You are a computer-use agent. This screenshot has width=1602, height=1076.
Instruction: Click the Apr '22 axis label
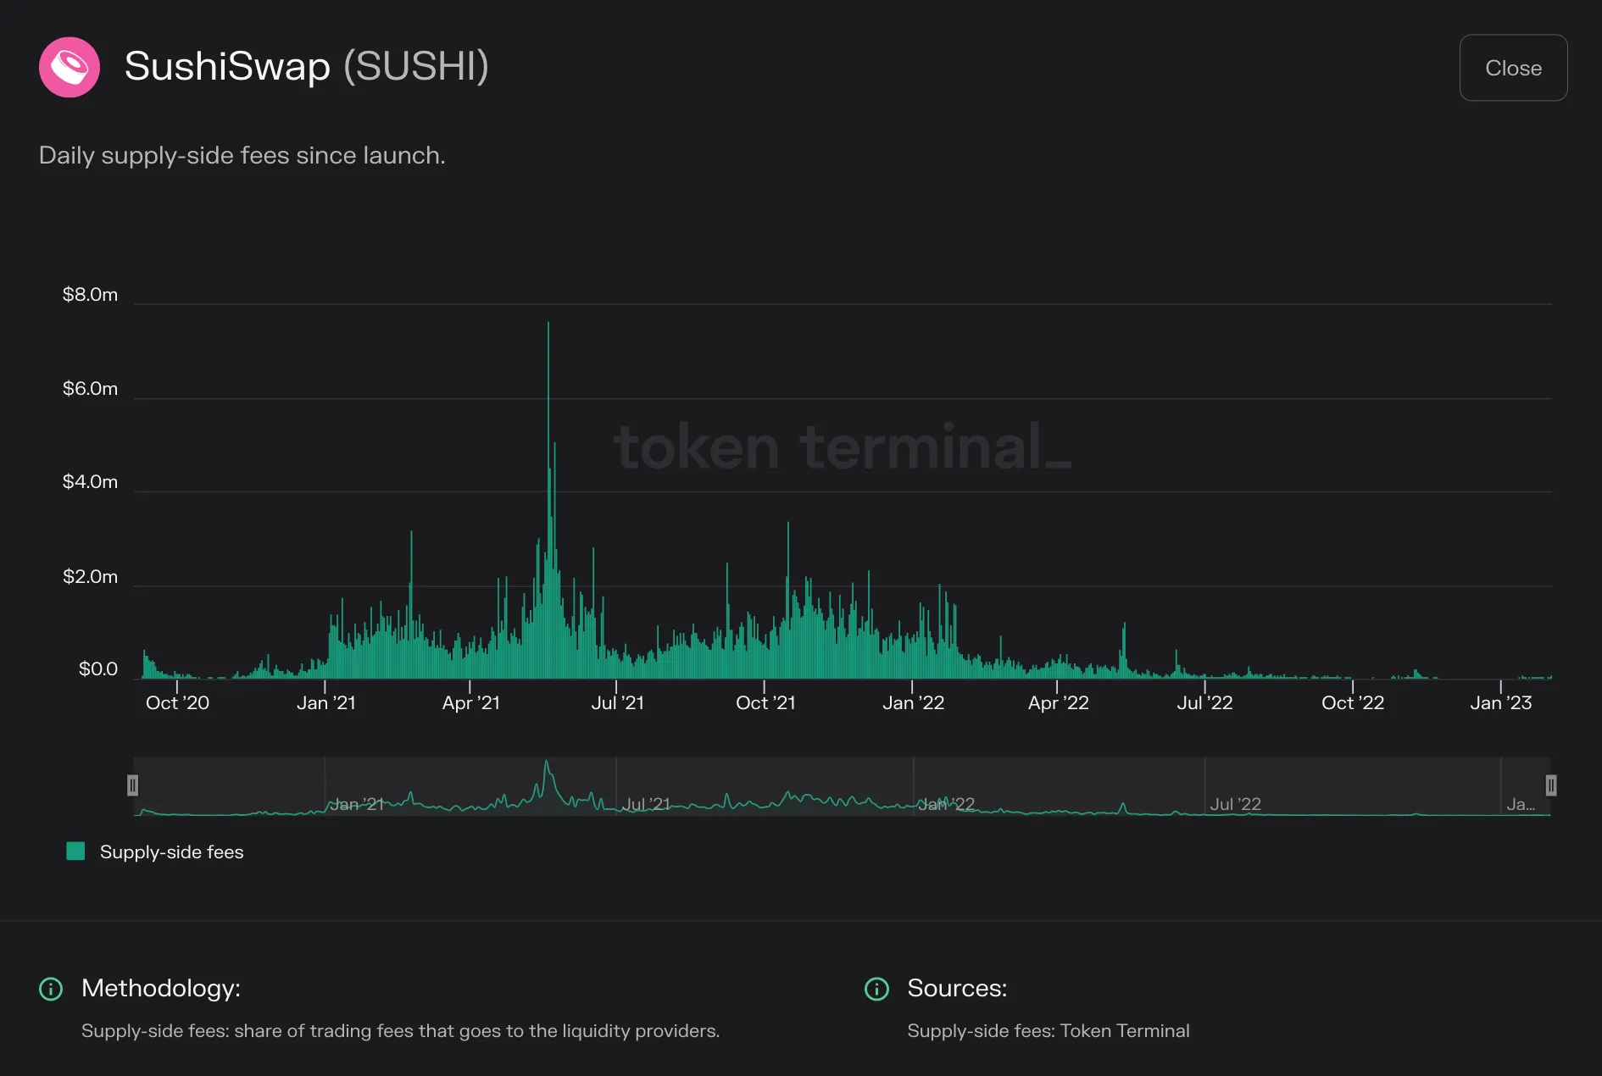(x=1058, y=702)
